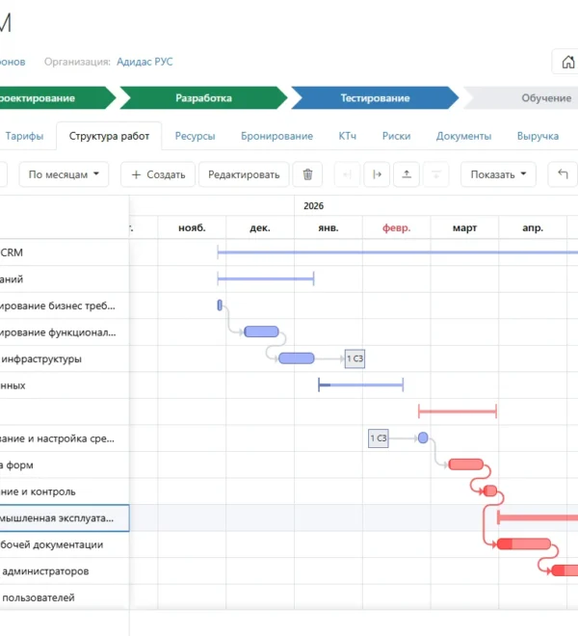Click the indent task arrow icon
The width and height of the screenshot is (578, 636).
coord(377,174)
